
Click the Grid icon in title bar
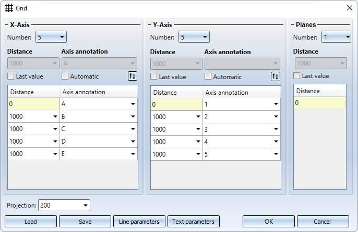pyautogui.click(x=9, y=8)
